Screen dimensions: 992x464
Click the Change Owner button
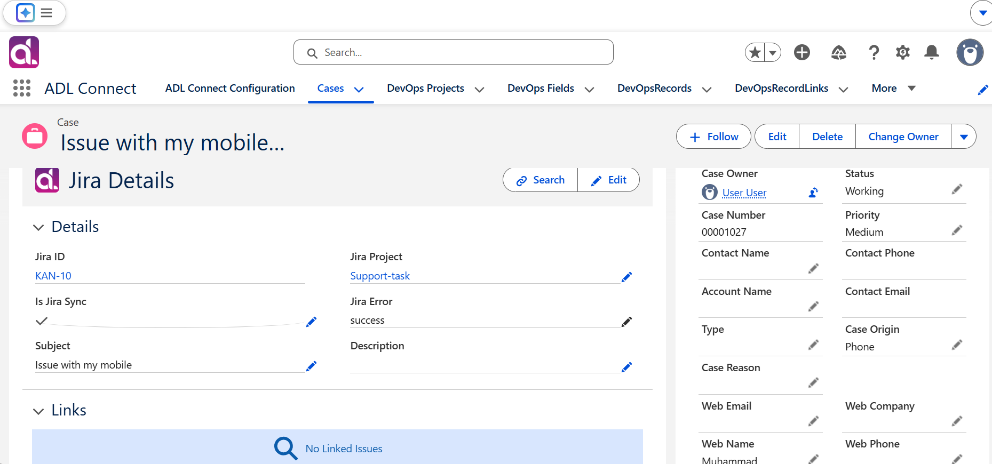point(903,137)
